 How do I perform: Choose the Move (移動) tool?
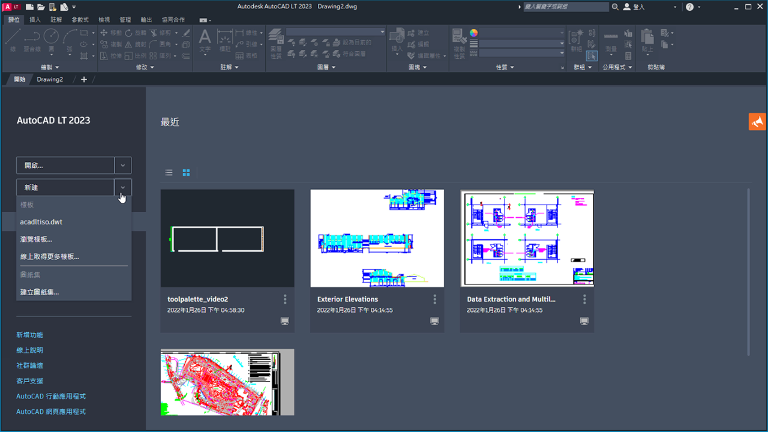coord(111,33)
